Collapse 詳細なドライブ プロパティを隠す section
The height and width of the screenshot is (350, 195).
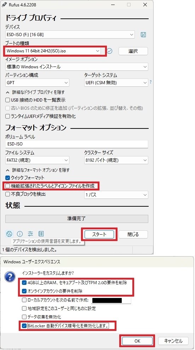pyautogui.click(x=35, y=92)
